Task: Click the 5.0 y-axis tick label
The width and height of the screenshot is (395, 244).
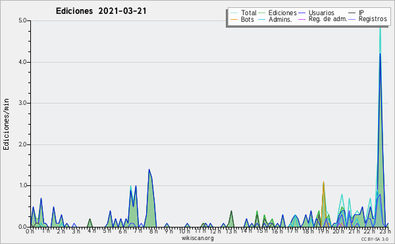Action: click(x=22, y=20)
